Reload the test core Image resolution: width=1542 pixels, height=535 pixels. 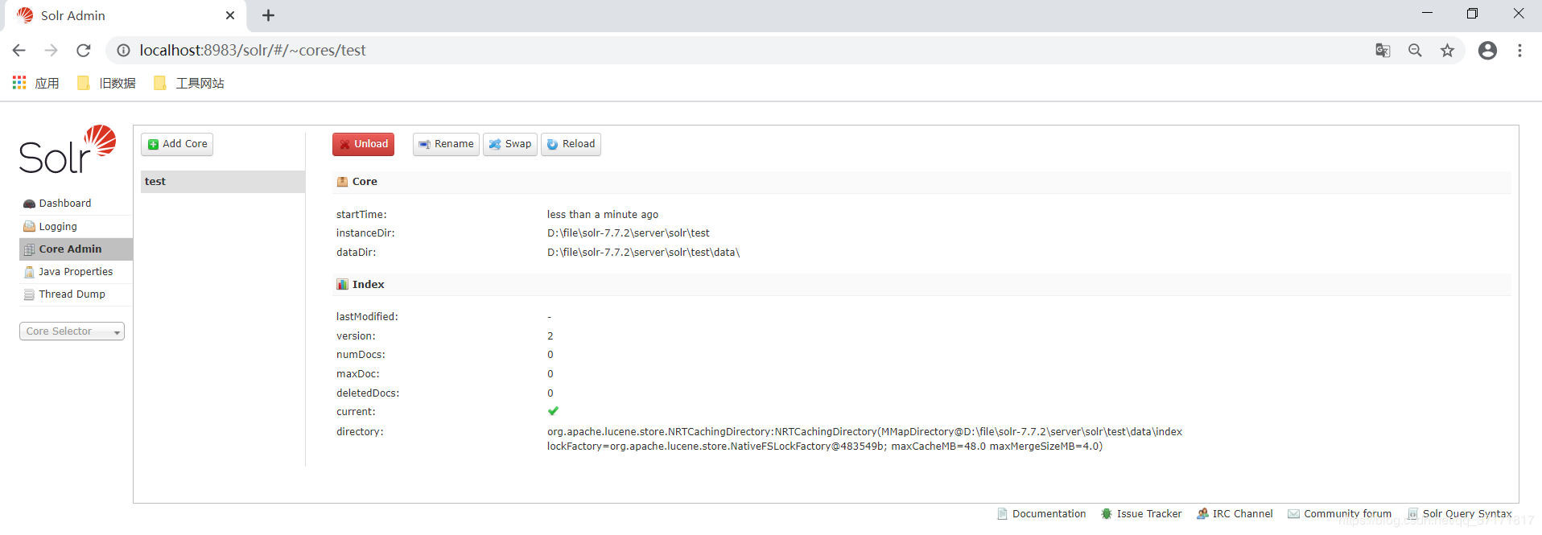point(571,144)
